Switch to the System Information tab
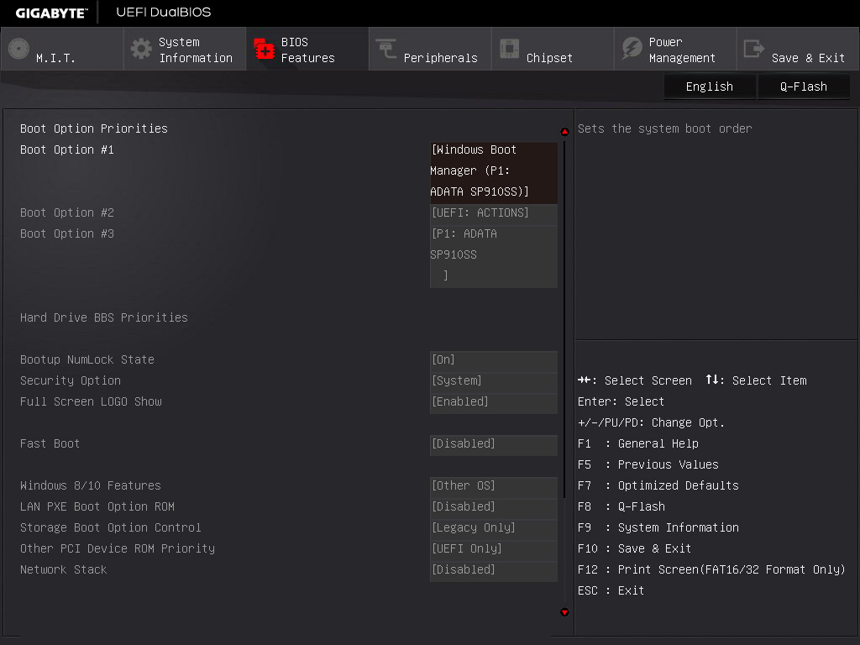Viewport: 860px width, 645px height. 185,50
